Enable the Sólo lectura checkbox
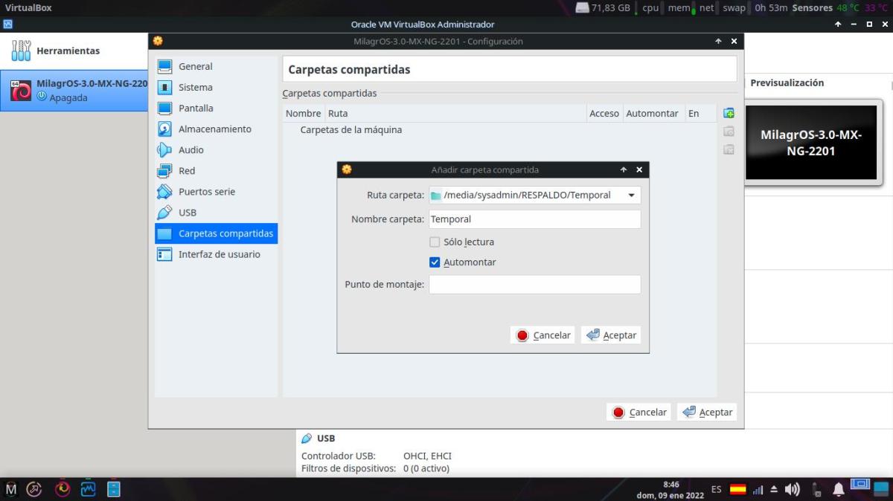893x501 pixels. click(x=435, y=242)
